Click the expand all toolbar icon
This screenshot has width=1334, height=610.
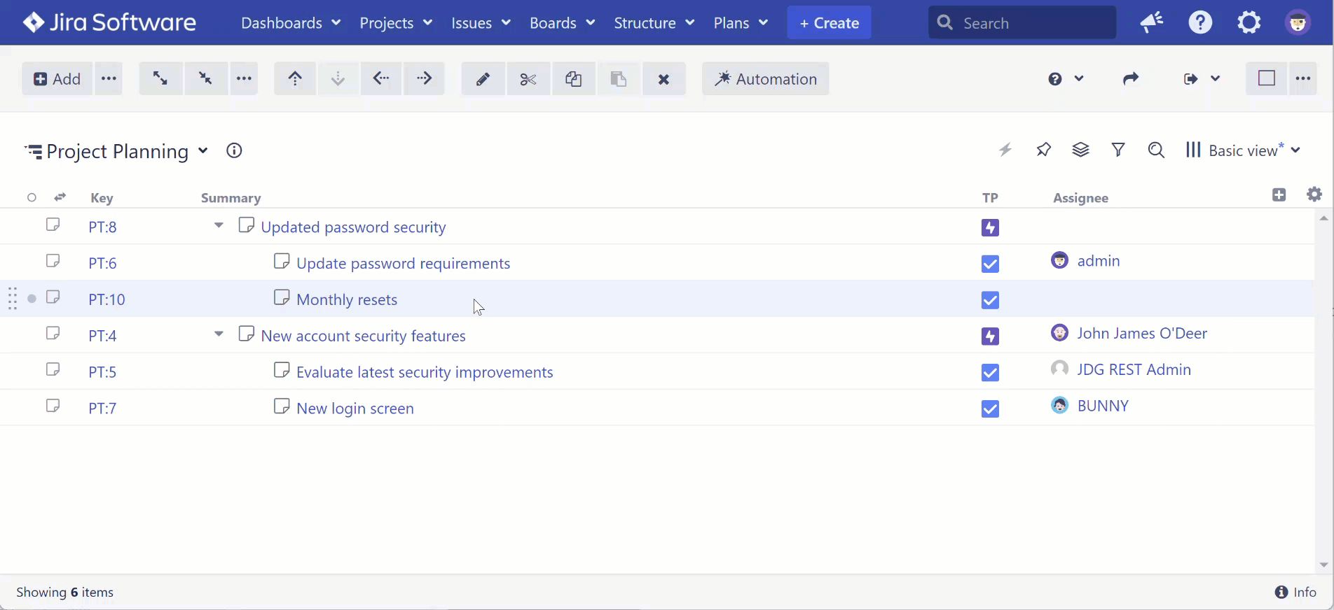pos(160,78)
